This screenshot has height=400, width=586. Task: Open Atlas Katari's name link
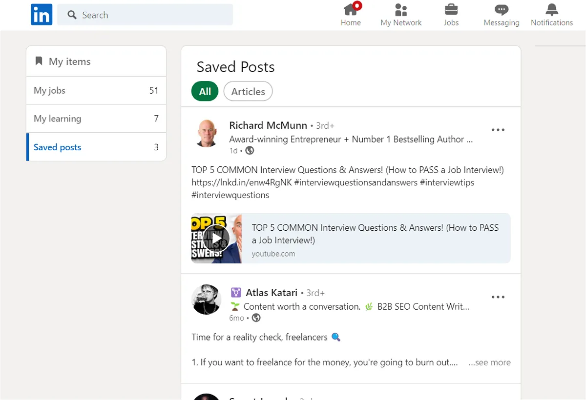[272, 293]
